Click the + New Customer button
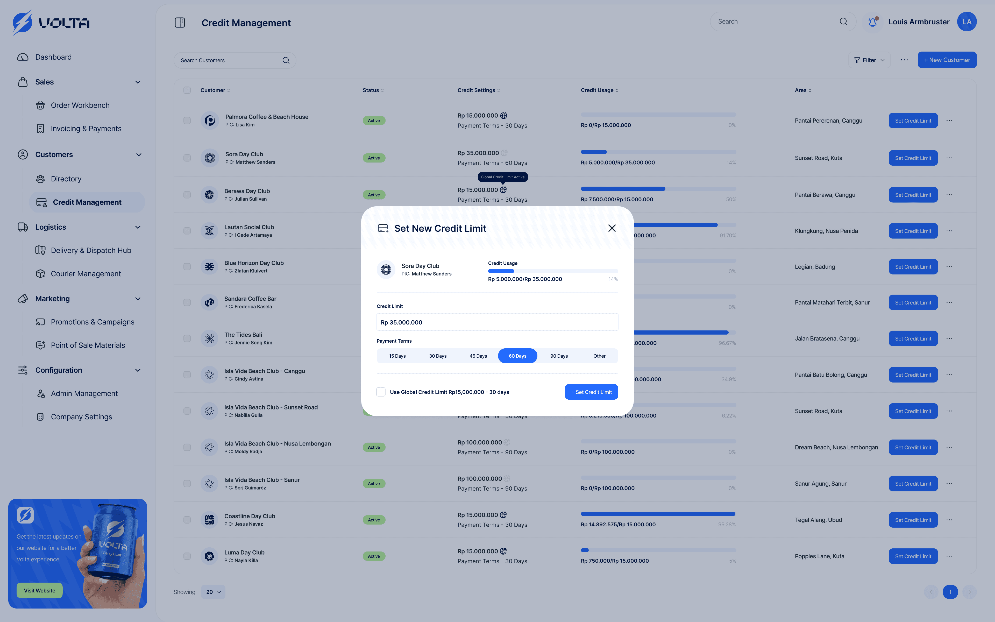This screenshot has width=995, height=622. 947,60
